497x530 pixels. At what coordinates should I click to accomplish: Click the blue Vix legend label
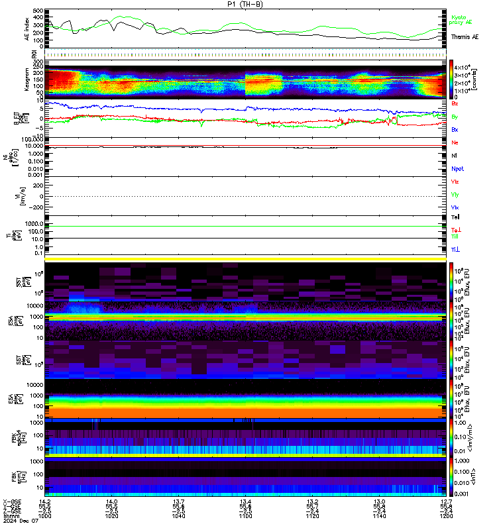pos(455,207)
